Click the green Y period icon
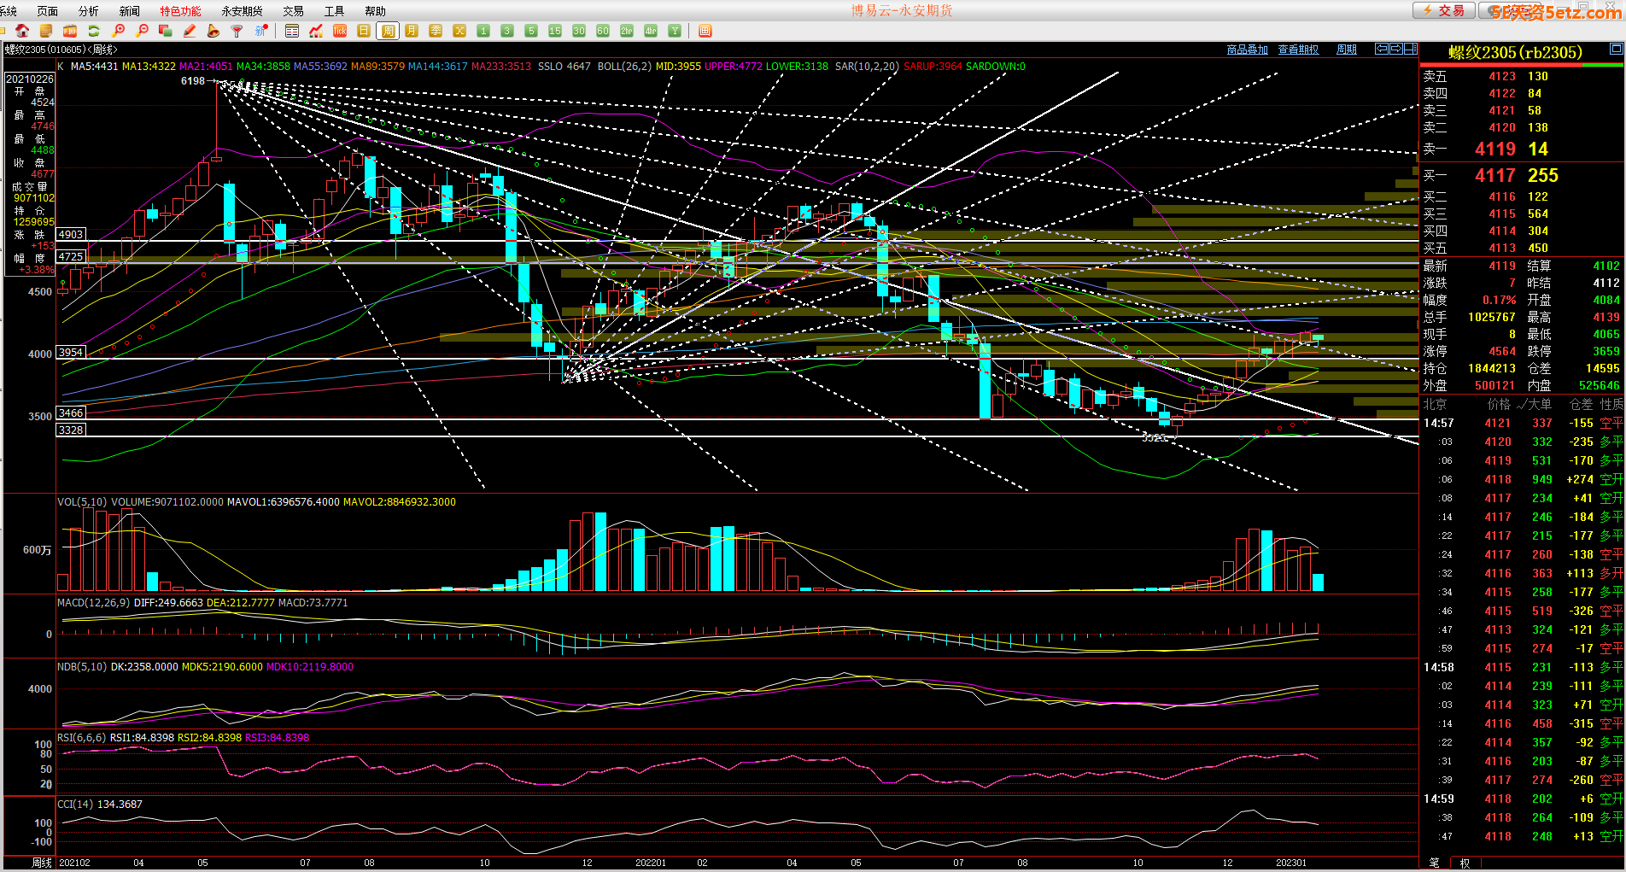This screenshot has width=1626, height=872. 675,31
